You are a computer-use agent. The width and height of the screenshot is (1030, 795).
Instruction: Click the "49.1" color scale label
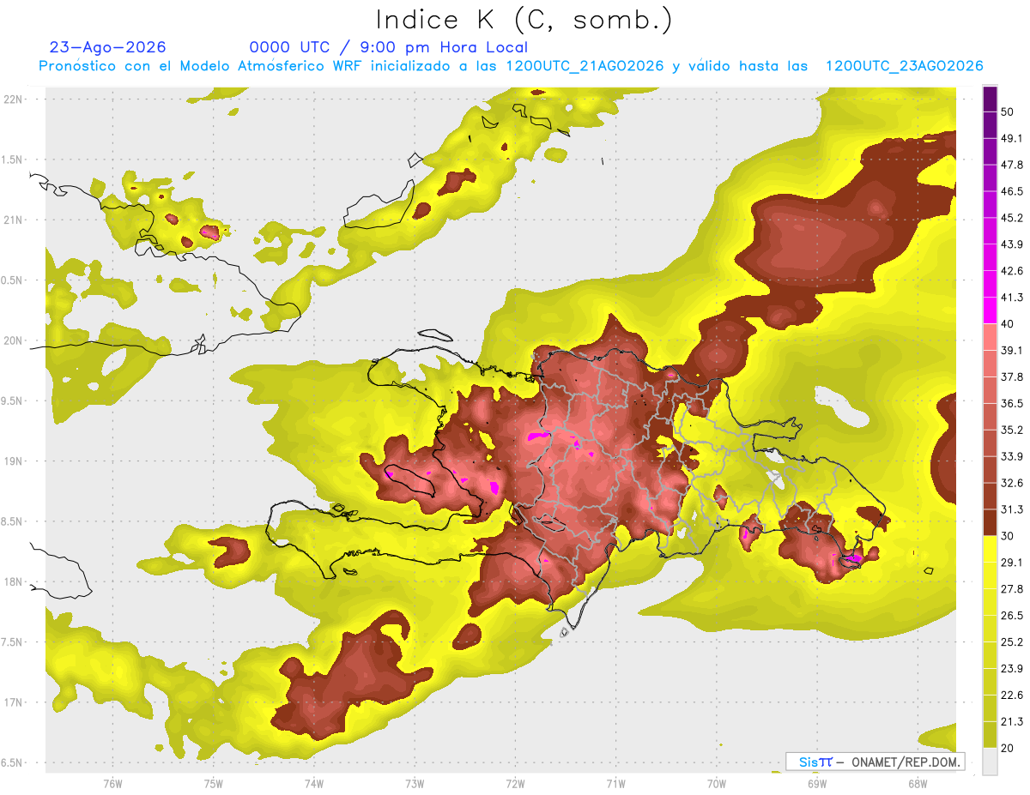(x=1012, y=138)
